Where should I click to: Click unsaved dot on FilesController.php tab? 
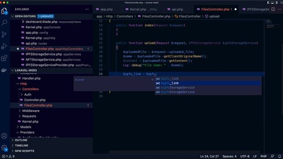236,9
